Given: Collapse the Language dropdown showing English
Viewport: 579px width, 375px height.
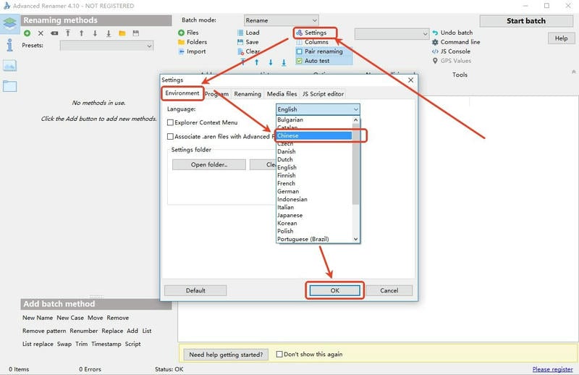Looking at the screenshot, I should (x=318, y=109).
